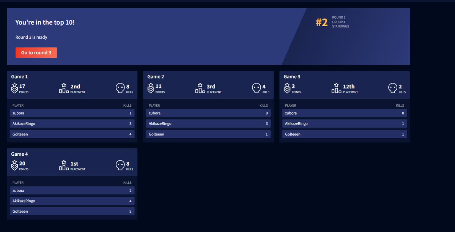This screenshot has width=455, height=232.
Task: Select zubora row in Game 3
Action: tap(345, 113)
